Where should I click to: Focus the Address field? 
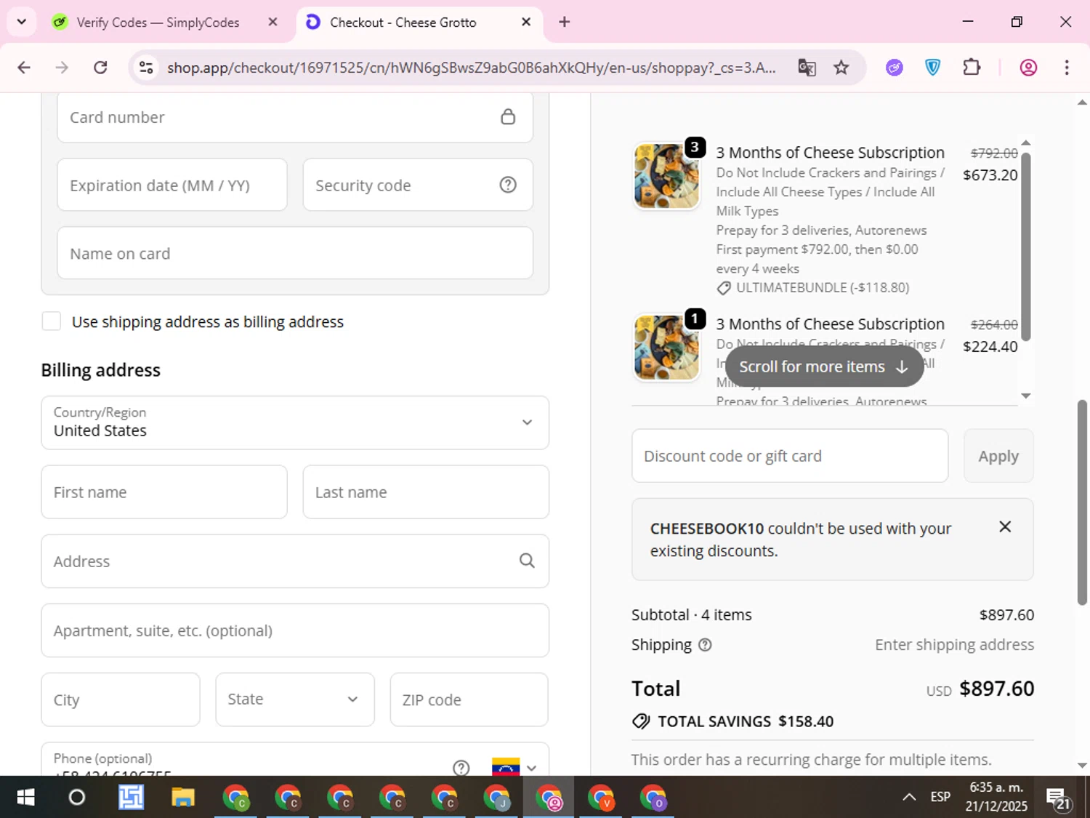[x=295, y=561]
